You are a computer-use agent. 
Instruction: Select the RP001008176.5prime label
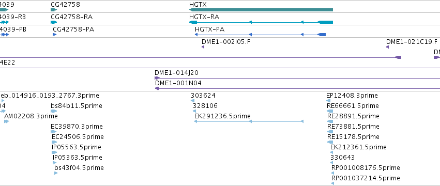(366, 167)
